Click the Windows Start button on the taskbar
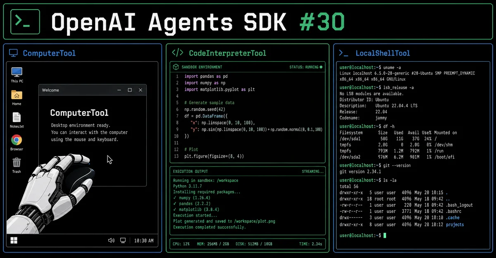Image resolution: width=496 pixels, height=258 pixels. (x=14, y=240)
